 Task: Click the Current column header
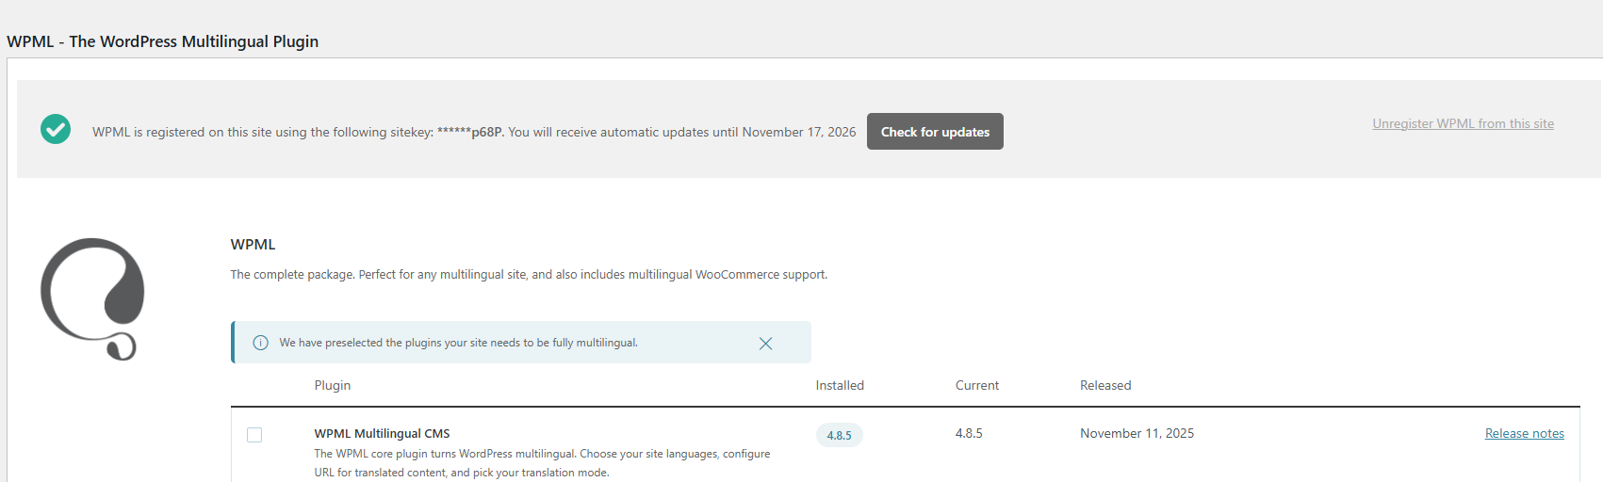pos(977,385)
